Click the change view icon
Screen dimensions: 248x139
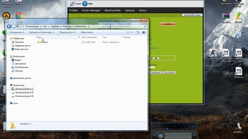(x=128, y=32)
